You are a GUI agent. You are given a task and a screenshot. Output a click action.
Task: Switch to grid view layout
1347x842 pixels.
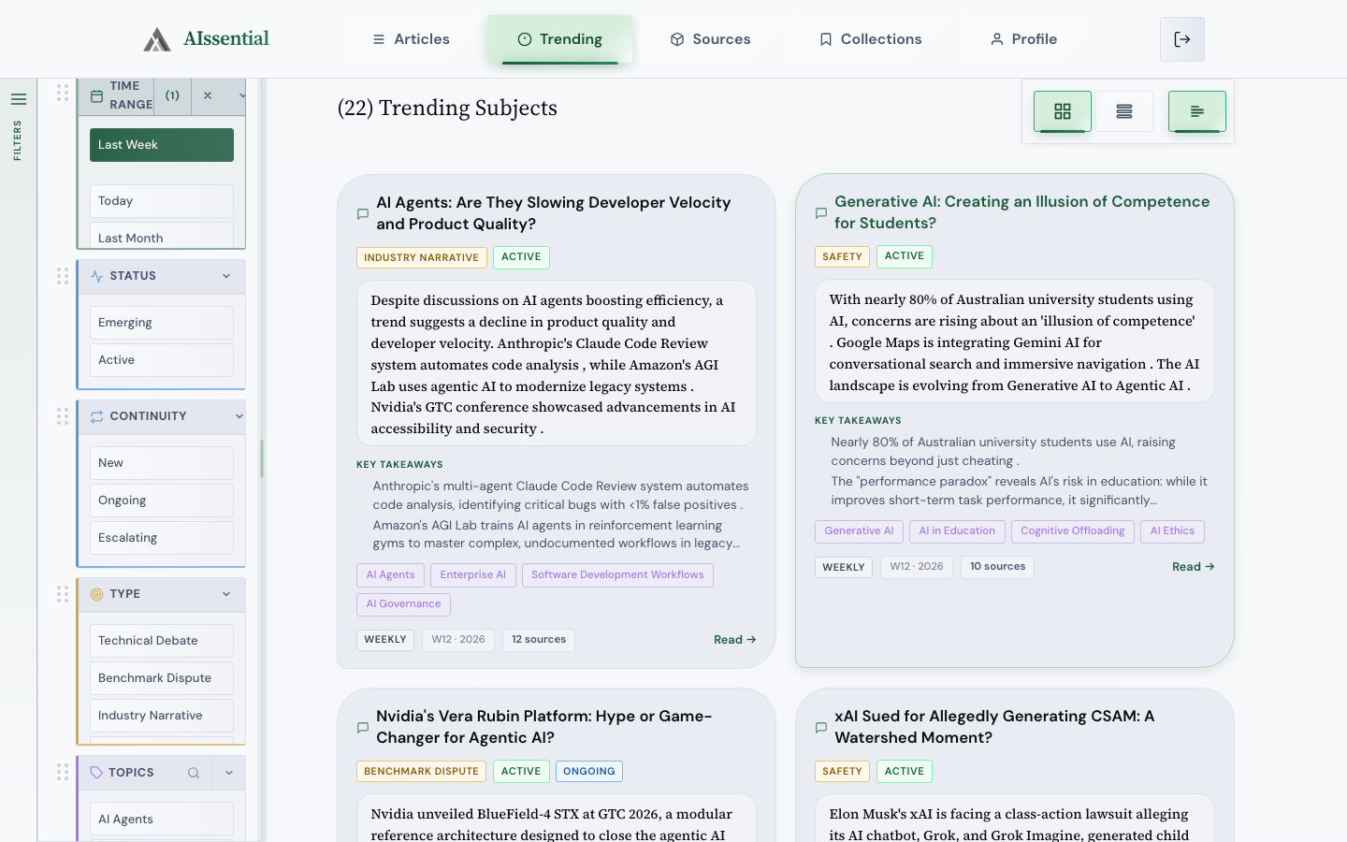click(x=1063, y=111)
